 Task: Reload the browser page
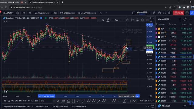(x=6, y=7)
